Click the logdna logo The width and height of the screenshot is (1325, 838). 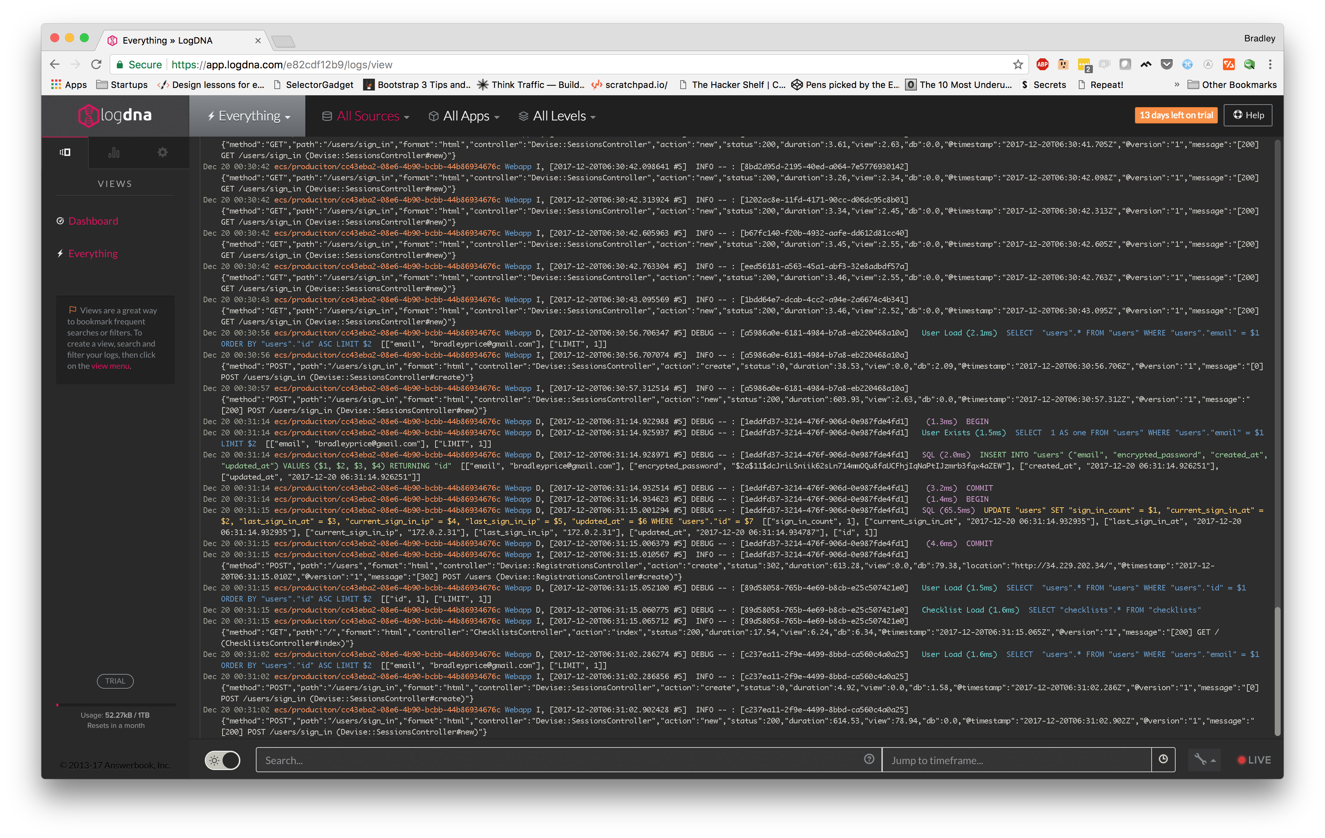115,116
